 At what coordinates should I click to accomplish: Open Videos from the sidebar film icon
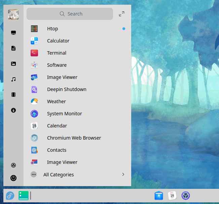(13, 95)
